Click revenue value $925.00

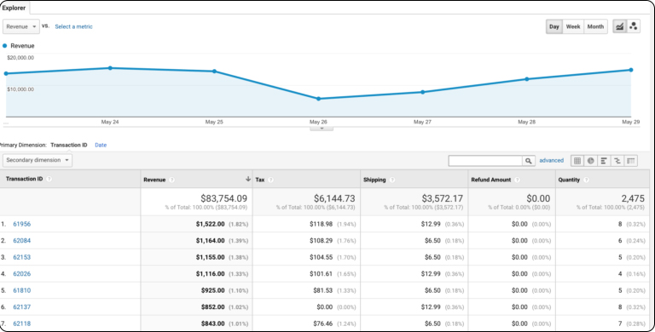(x=212, y=290)
